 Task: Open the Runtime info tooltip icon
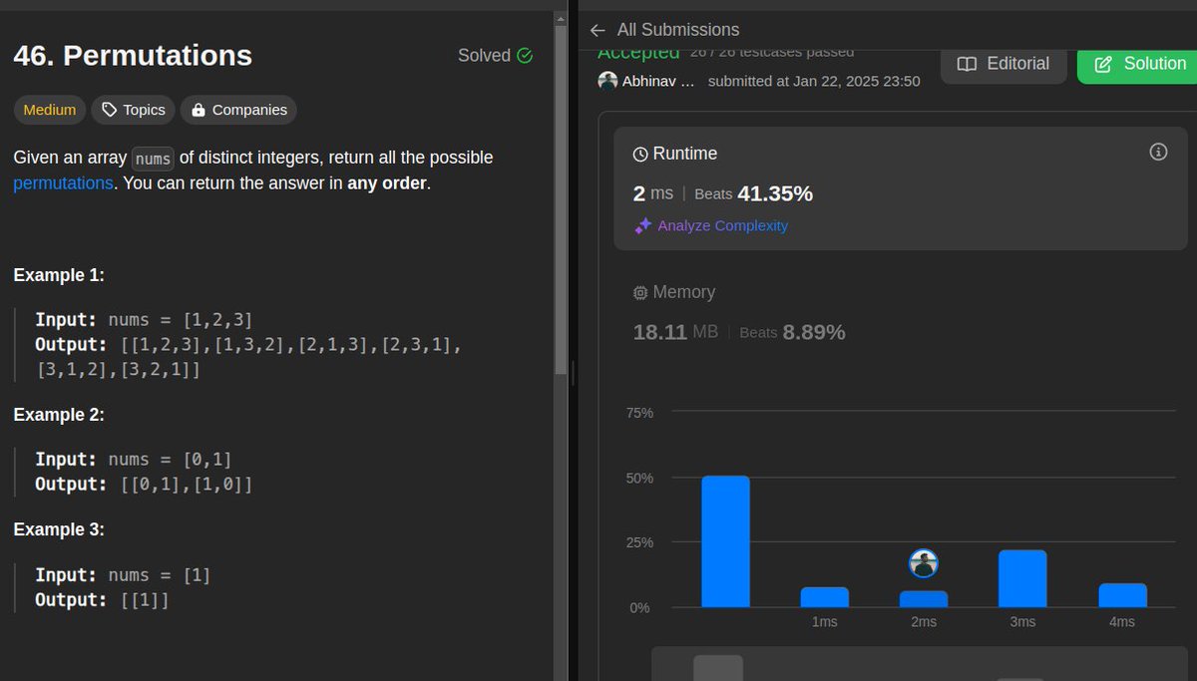click(x=1158, y=152)
